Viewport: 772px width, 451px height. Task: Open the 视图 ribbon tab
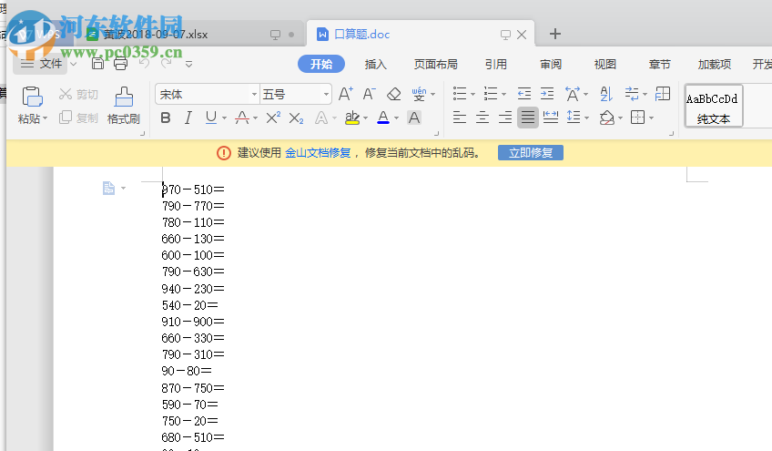click(x=604, y=64)
